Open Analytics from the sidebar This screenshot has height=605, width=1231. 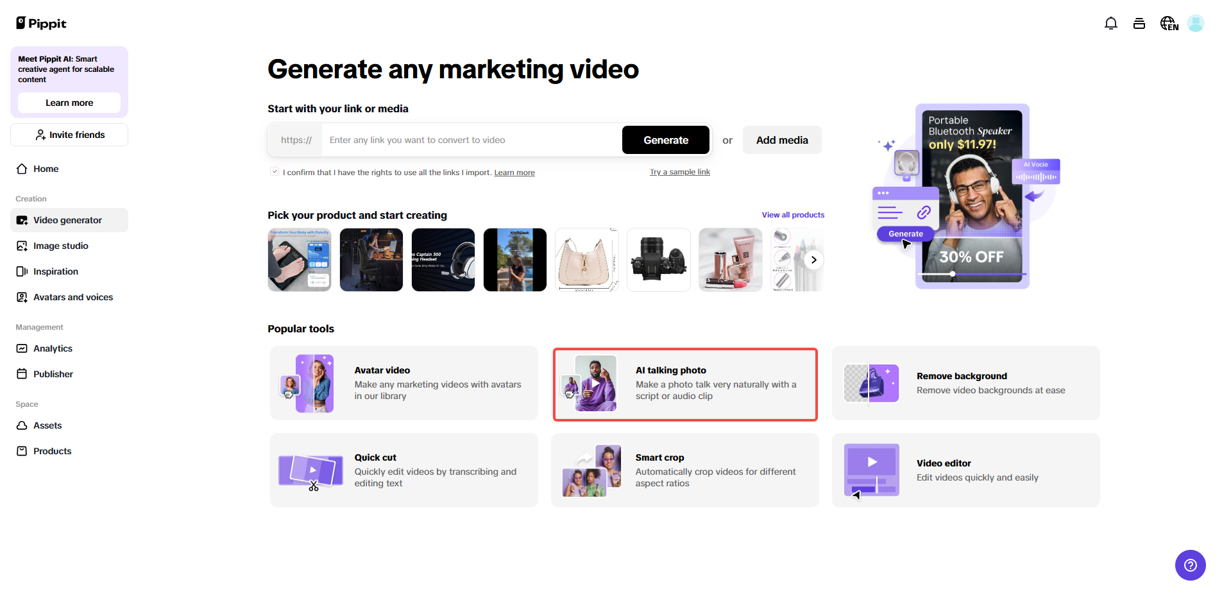(x=69, y=348)
